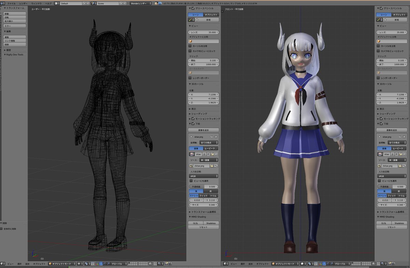
Task: Click the 回転 button in tool shelf
Action: 15,17
